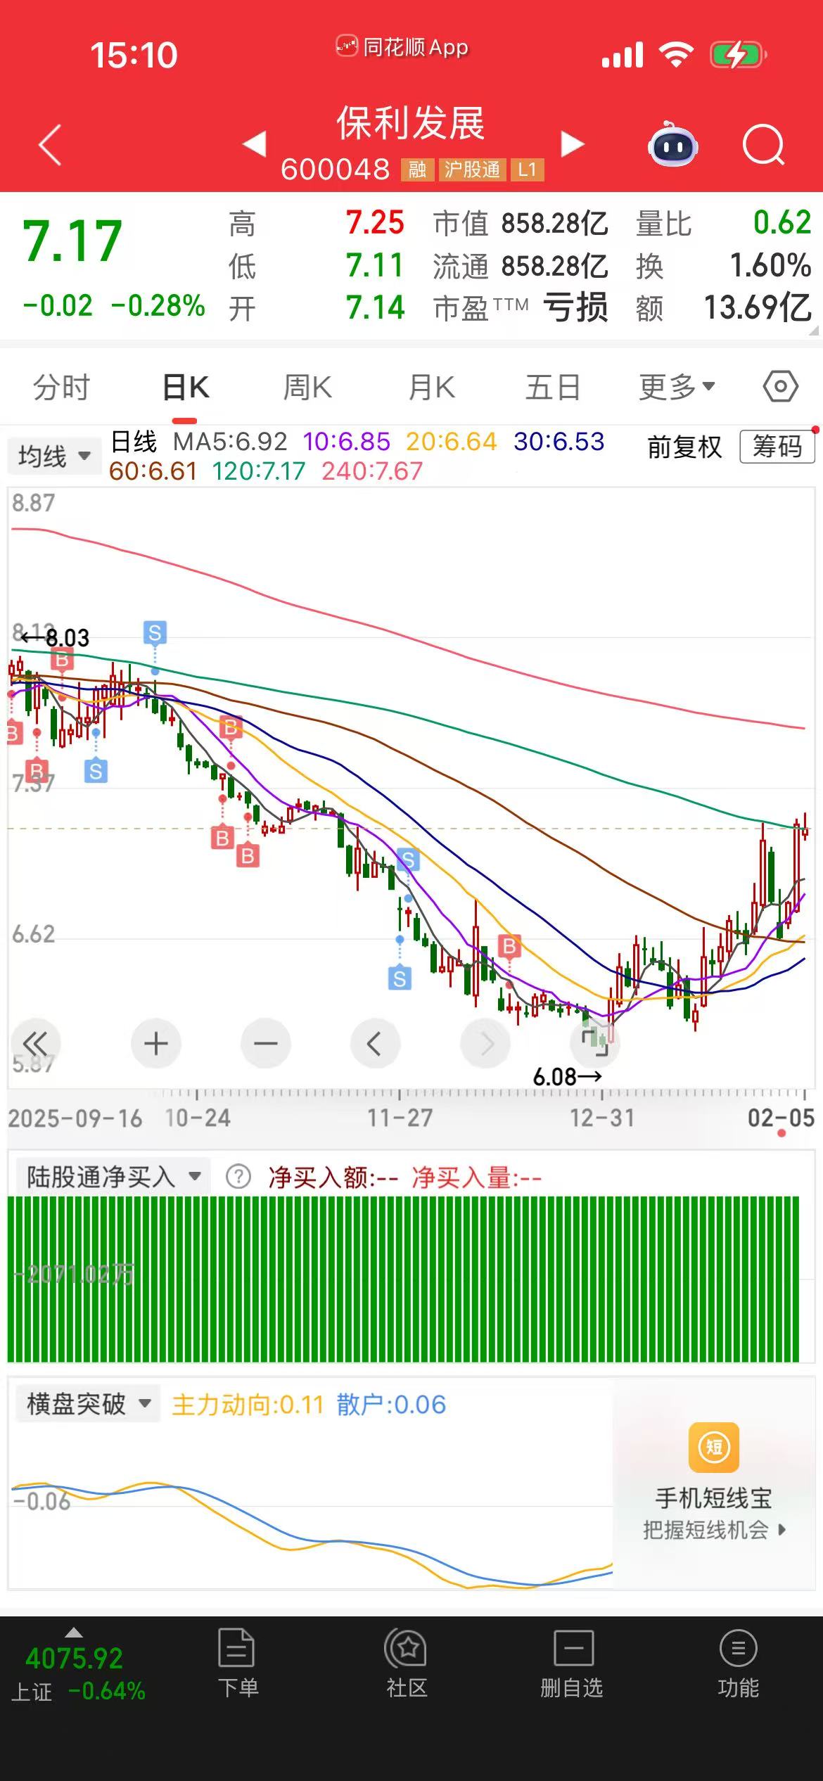823x1781 pixels.
Task: Open the search magnifier icon
Action: 763,145
